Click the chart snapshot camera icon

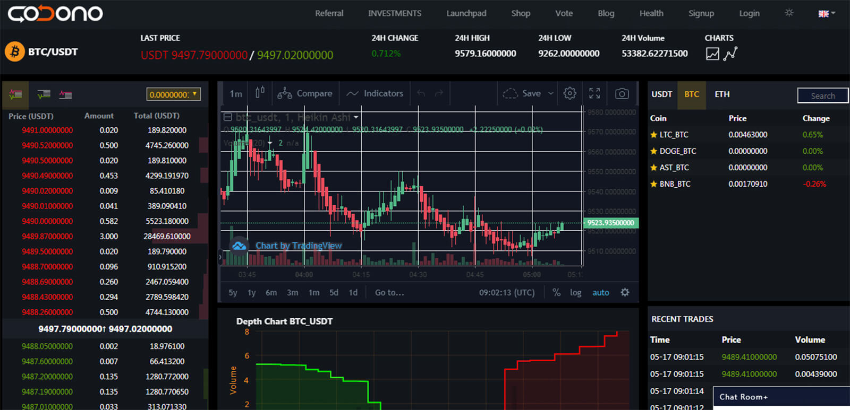pyautogui.click(x=622, y=94)
